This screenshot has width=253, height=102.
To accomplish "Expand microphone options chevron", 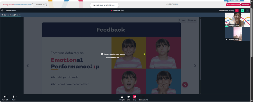I will 16,96.
